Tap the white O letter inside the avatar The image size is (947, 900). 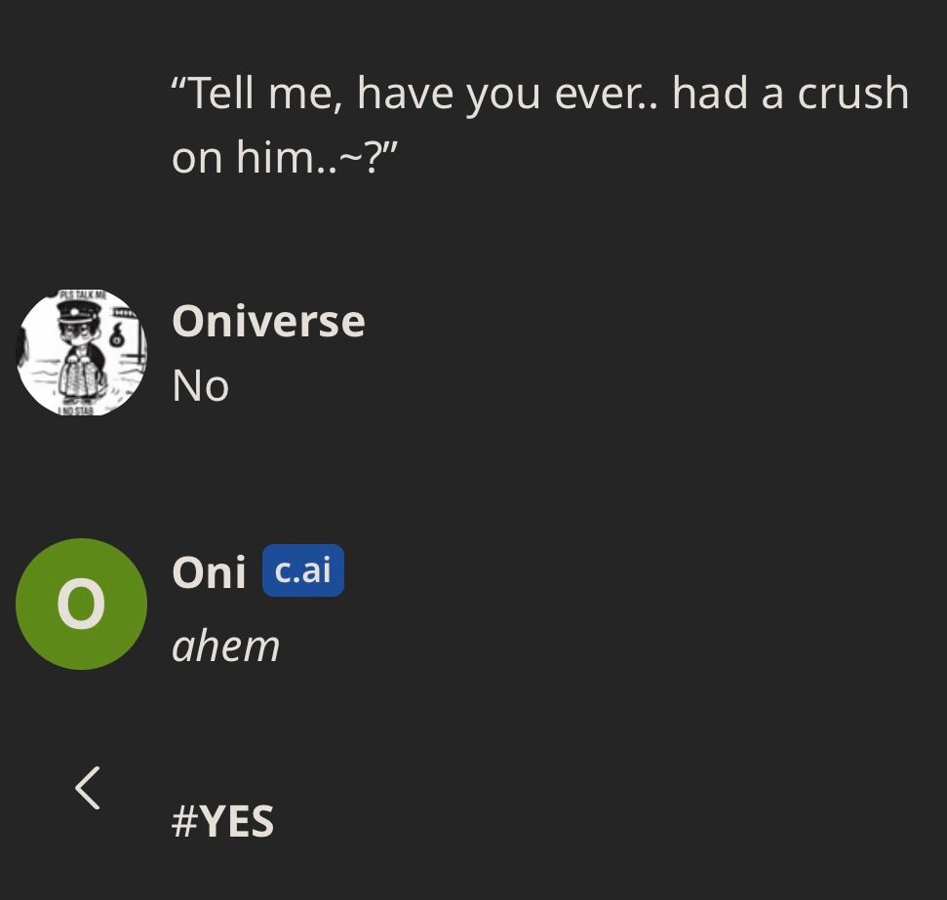point(82,604)
